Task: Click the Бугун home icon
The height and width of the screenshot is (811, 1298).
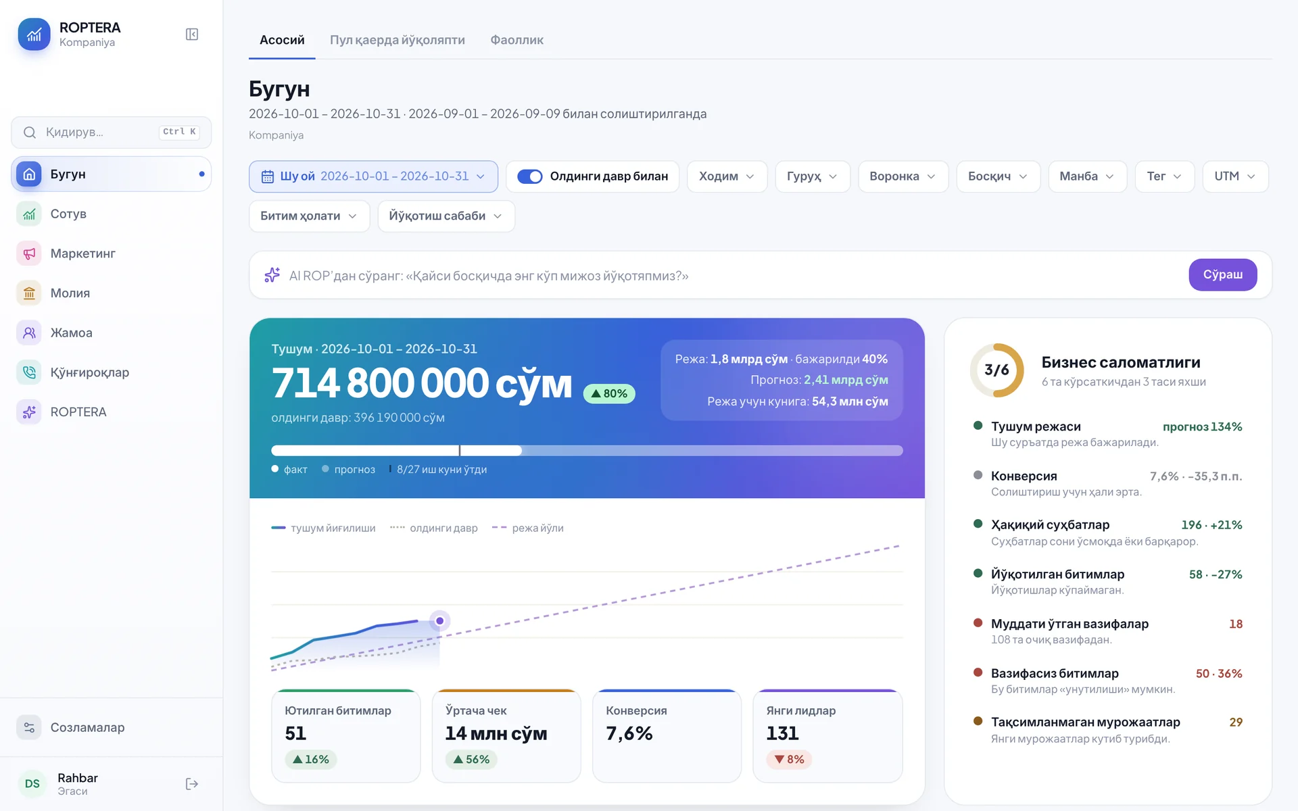Action: pos(29,174)
